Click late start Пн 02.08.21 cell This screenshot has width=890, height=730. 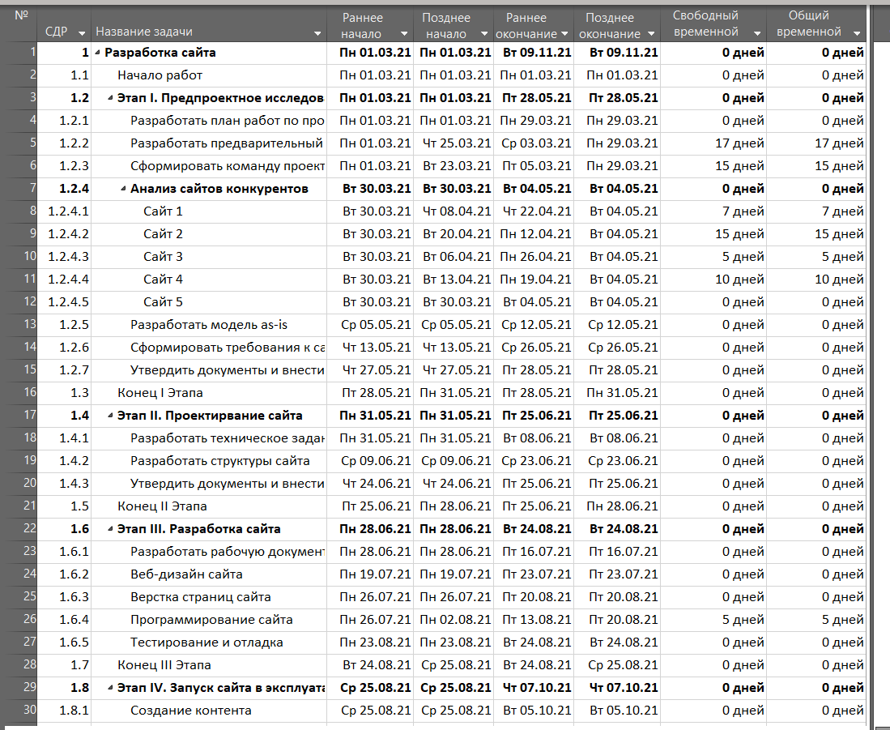(455, 620)
